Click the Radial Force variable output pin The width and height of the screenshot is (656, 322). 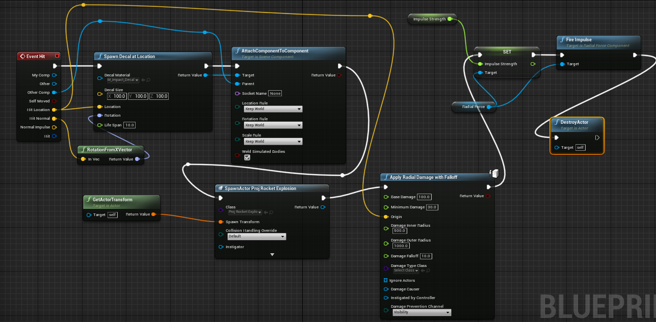489,107
